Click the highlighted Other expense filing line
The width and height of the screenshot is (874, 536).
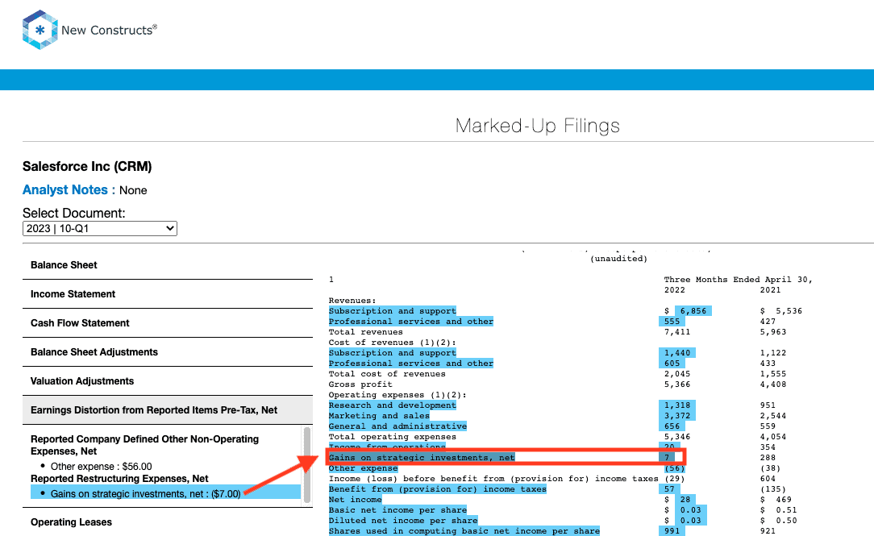click(363, 468)
